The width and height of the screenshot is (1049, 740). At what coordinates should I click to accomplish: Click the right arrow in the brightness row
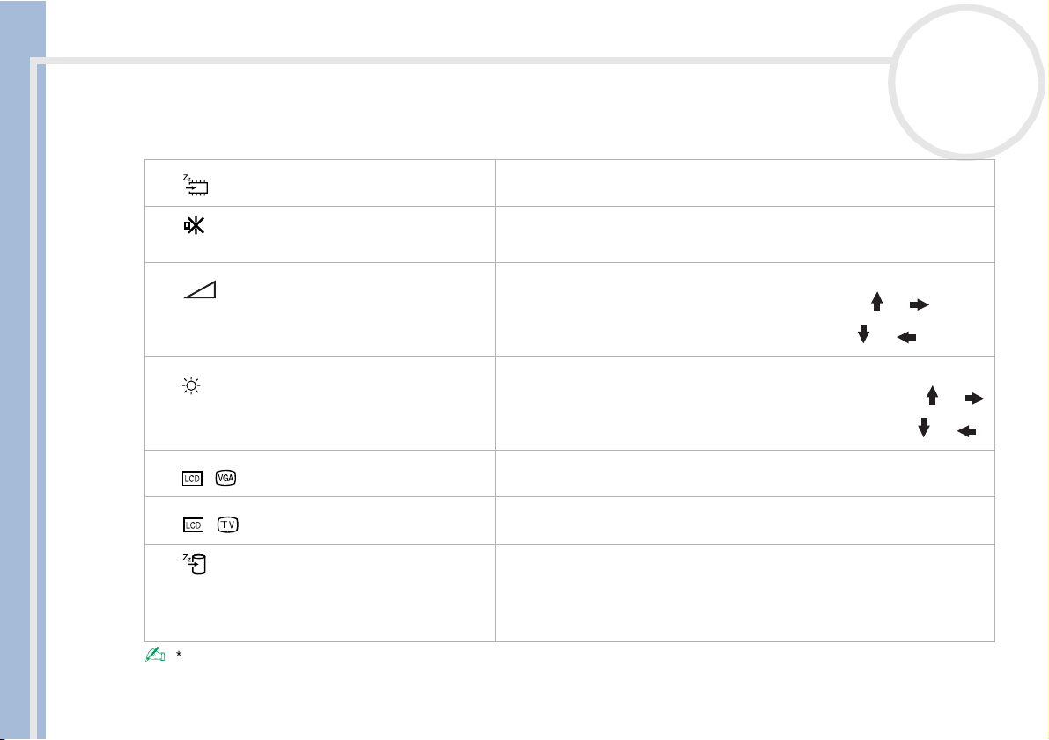click(975, 399)
